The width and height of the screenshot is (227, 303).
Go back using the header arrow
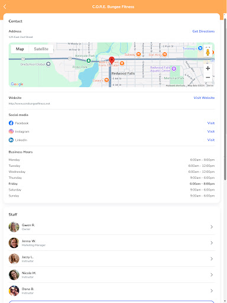tap(5, 7)
